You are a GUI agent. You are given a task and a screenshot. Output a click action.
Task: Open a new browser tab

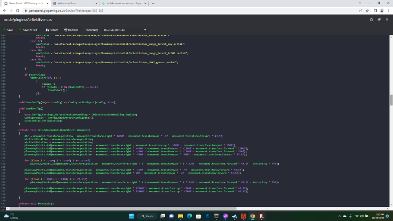(153, 4)
